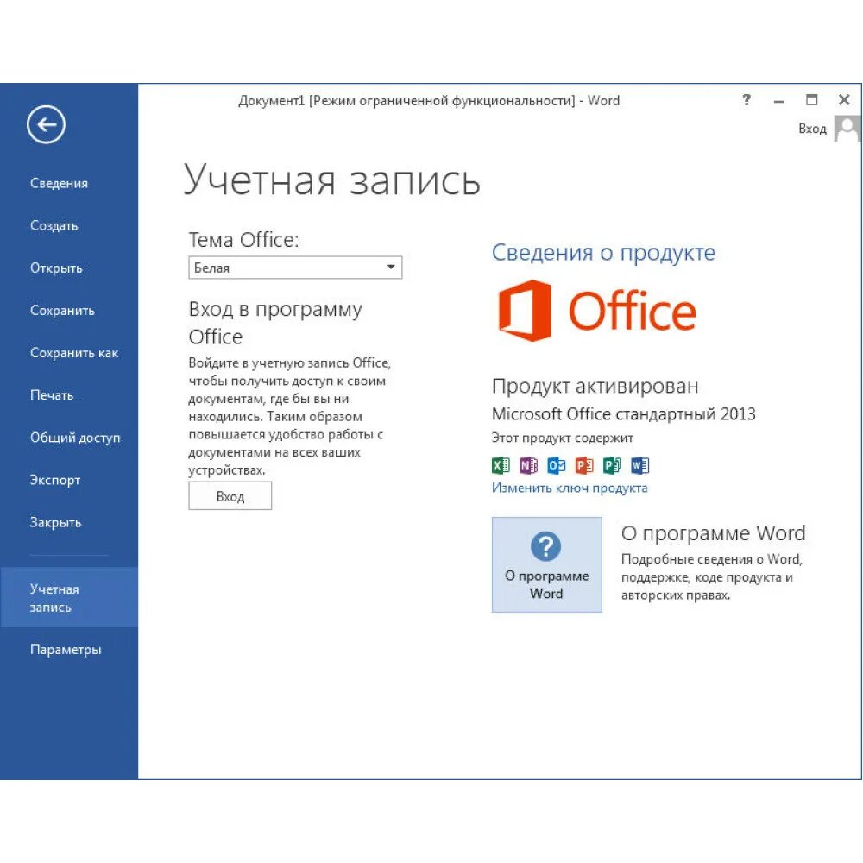Open the Печать page
The height and width of the screenshot is (863, 863).
tap(52, 395)
